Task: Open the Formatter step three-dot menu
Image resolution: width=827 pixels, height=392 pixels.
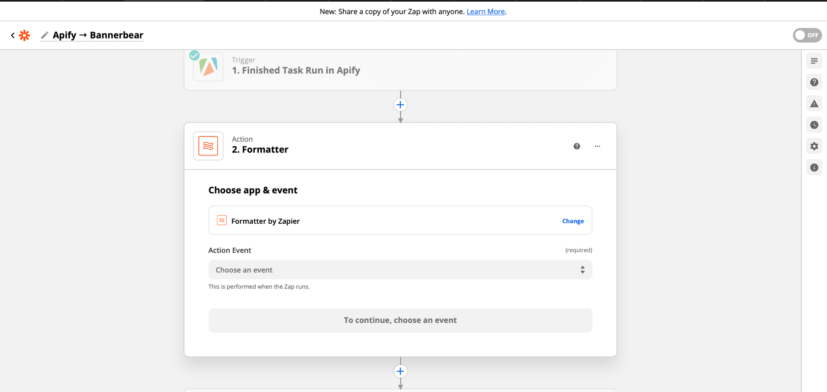Action: tap(598, 146)
